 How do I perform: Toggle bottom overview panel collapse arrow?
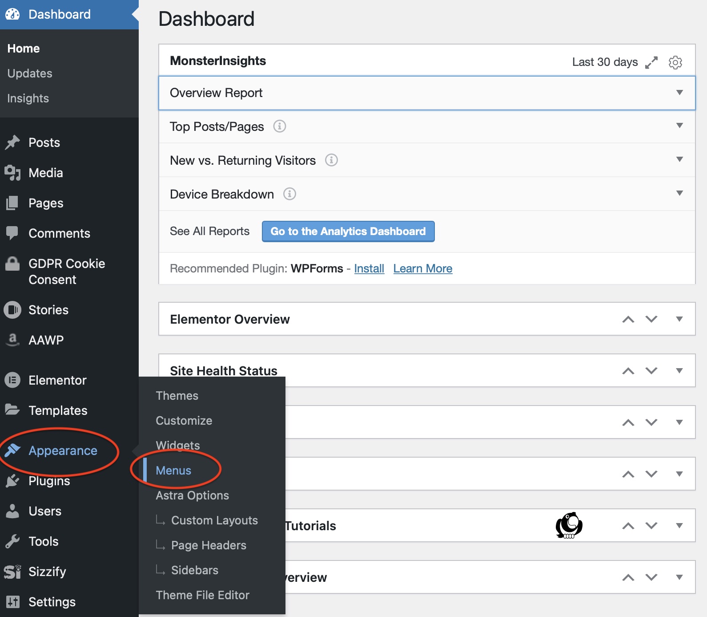click(679, 577)
